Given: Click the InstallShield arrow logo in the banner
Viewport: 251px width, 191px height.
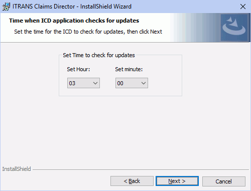Looking at the screenshot, I should click(234, 27).
